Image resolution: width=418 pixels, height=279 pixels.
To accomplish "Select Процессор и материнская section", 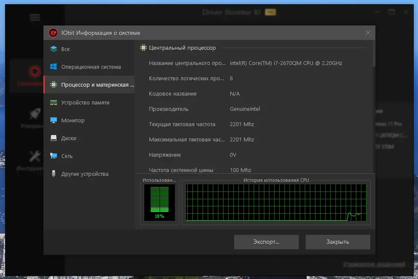I will (89, 85).
